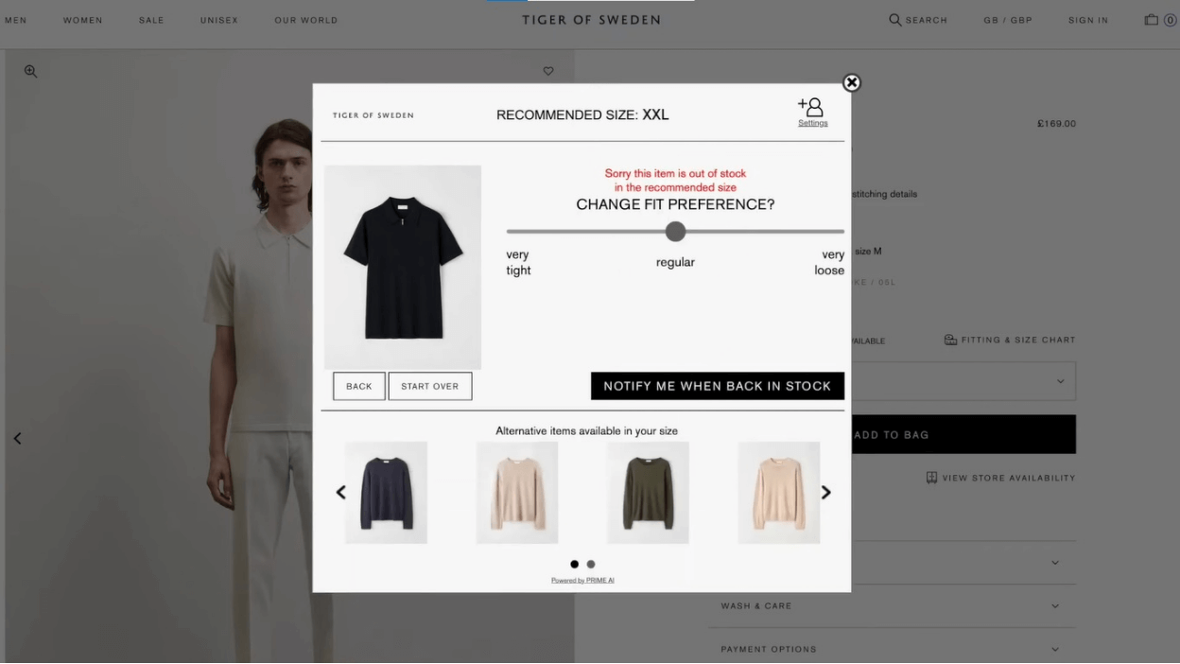Select first carousel page dot
This screenshot has height=664, width=1180.
pos(574,565)
